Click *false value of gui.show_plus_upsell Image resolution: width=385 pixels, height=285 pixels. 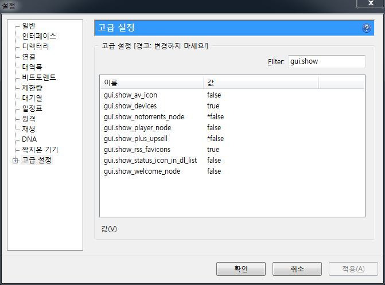click(215, 138)
